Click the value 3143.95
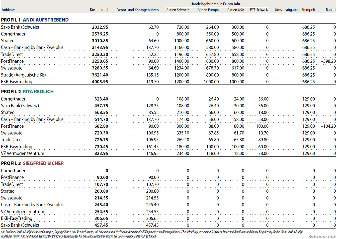 pos(100,48)
